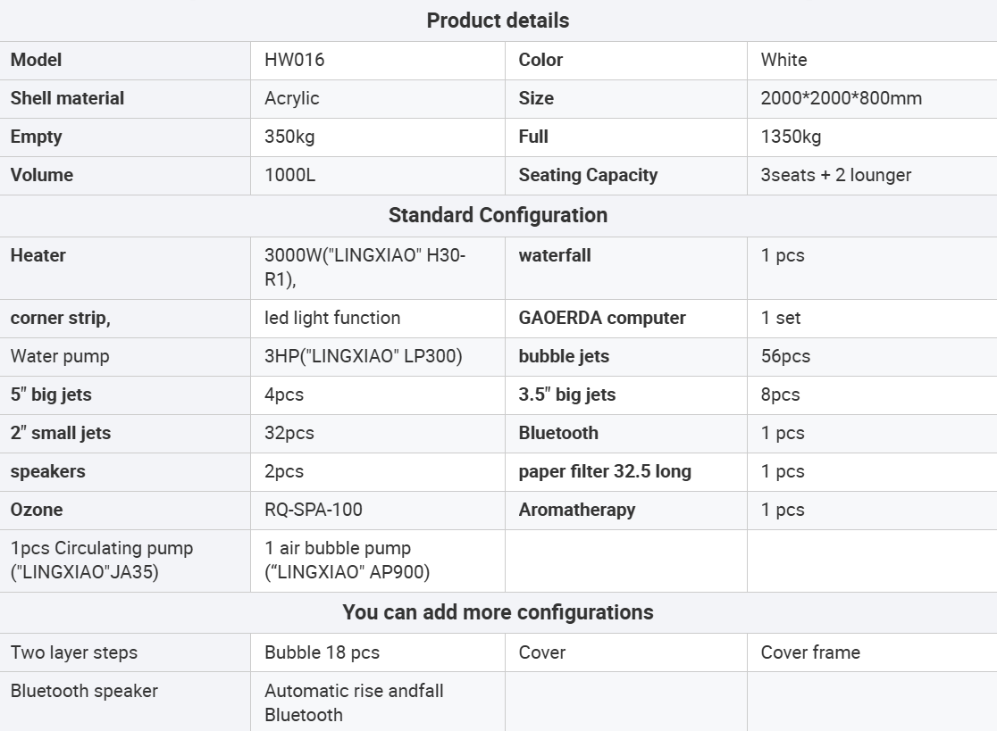Select the Two layer steps option
This screenshot has height=731, width=997.
point(74,652)
